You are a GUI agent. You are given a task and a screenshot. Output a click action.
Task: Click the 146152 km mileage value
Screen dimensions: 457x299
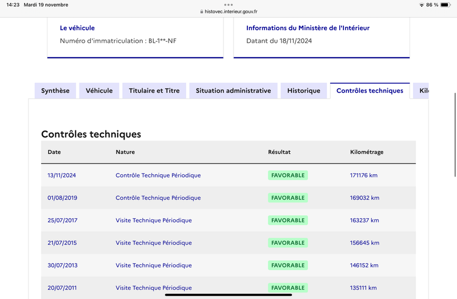pos(364,265)
